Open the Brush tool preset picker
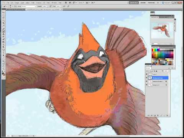Image resolution: width=184 pixels, height=138 pixels. tap(5, 6)
